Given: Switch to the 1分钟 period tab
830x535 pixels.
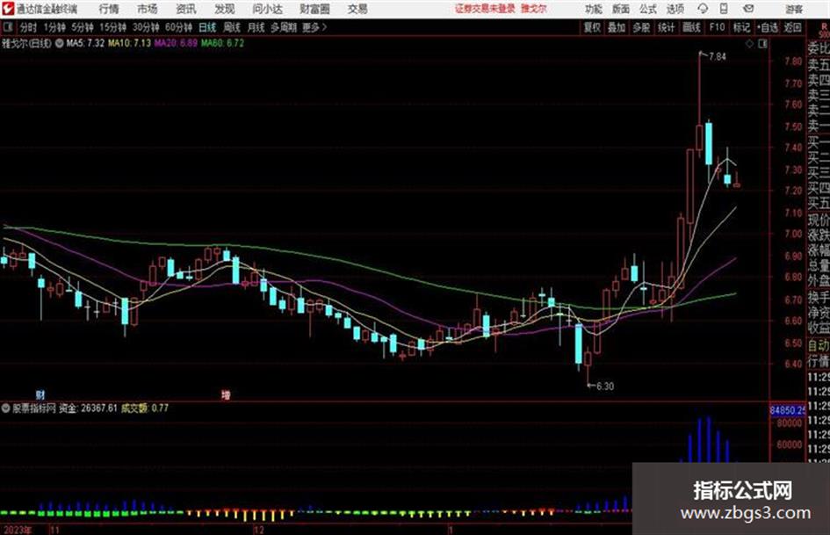Looking at the screenshot, I should tap(54, 27).
